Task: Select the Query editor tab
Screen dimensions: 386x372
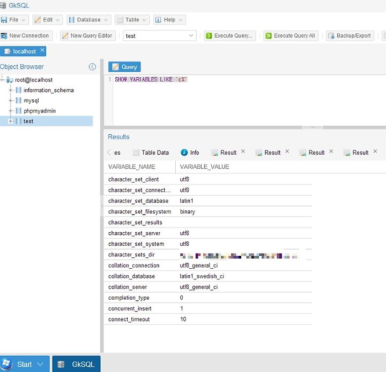Action: pos(124,67)
